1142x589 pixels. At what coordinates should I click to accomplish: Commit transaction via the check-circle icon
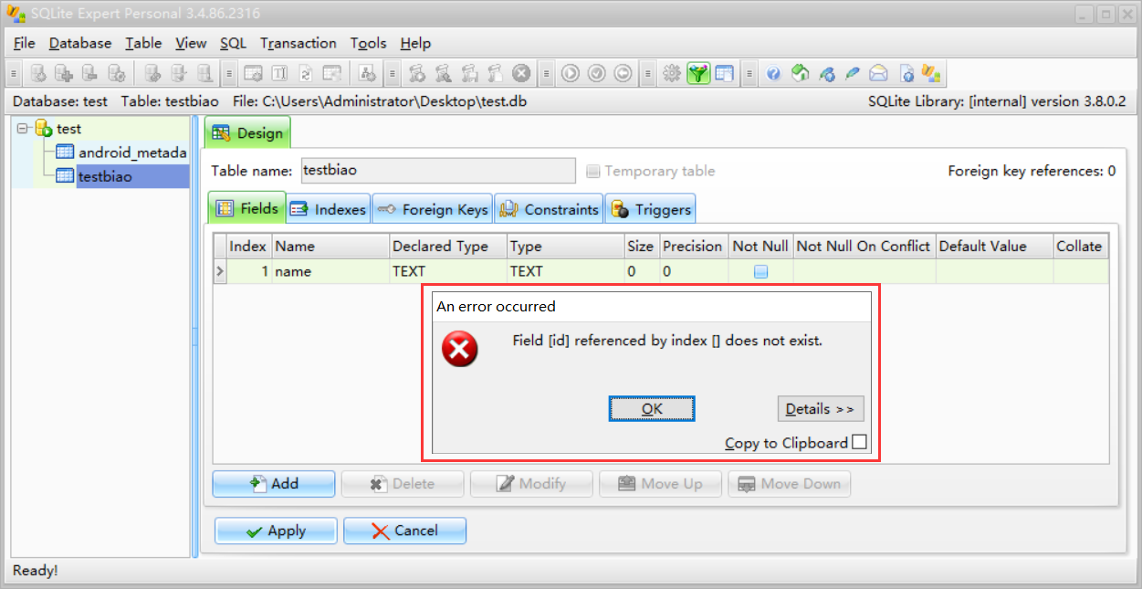(594, 73)
